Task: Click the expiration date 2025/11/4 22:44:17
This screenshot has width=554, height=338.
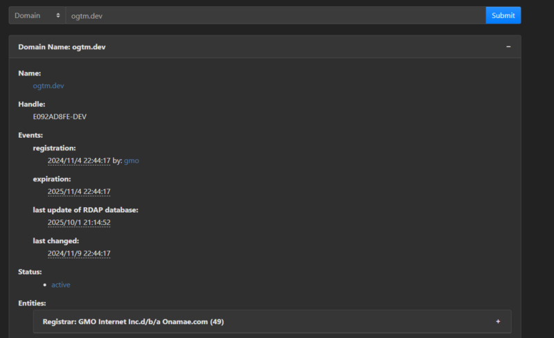Action: pos(79,192)
